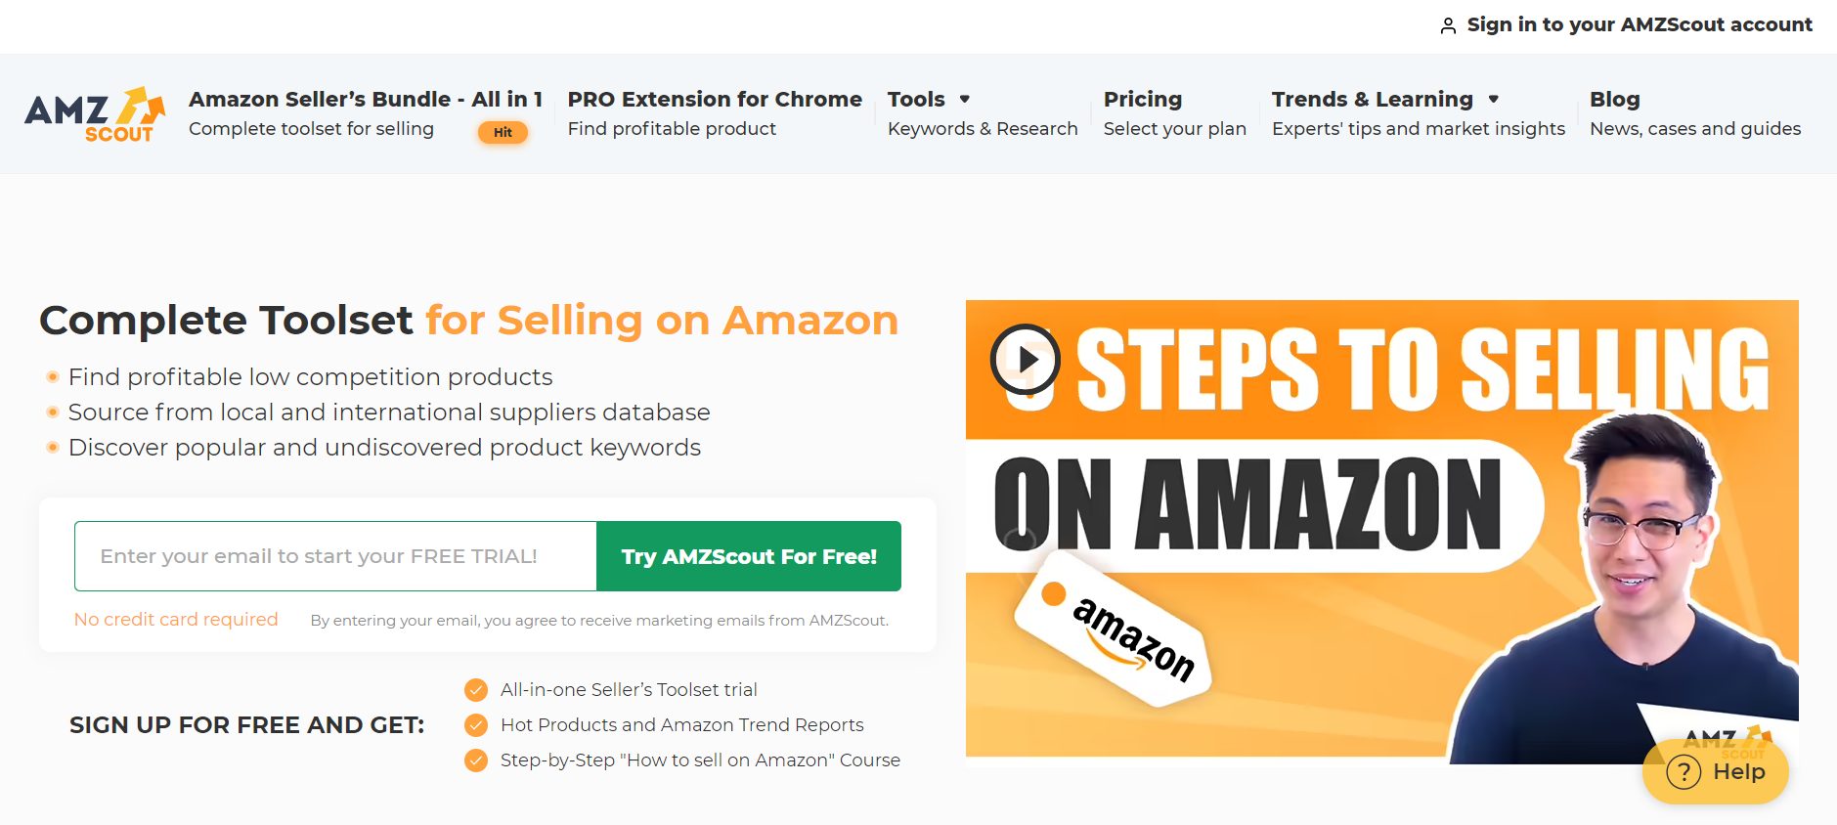Expand the Tools dropdown arrow
This screenshot has height=825, width=1837.
(x=965, y=99)
